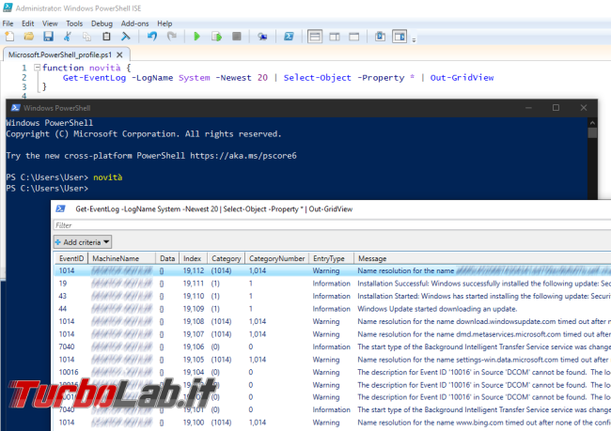Start PowerShell.exe toolbar icon
The height and width of the screenshot is (431, 611).
click(289, 37)
